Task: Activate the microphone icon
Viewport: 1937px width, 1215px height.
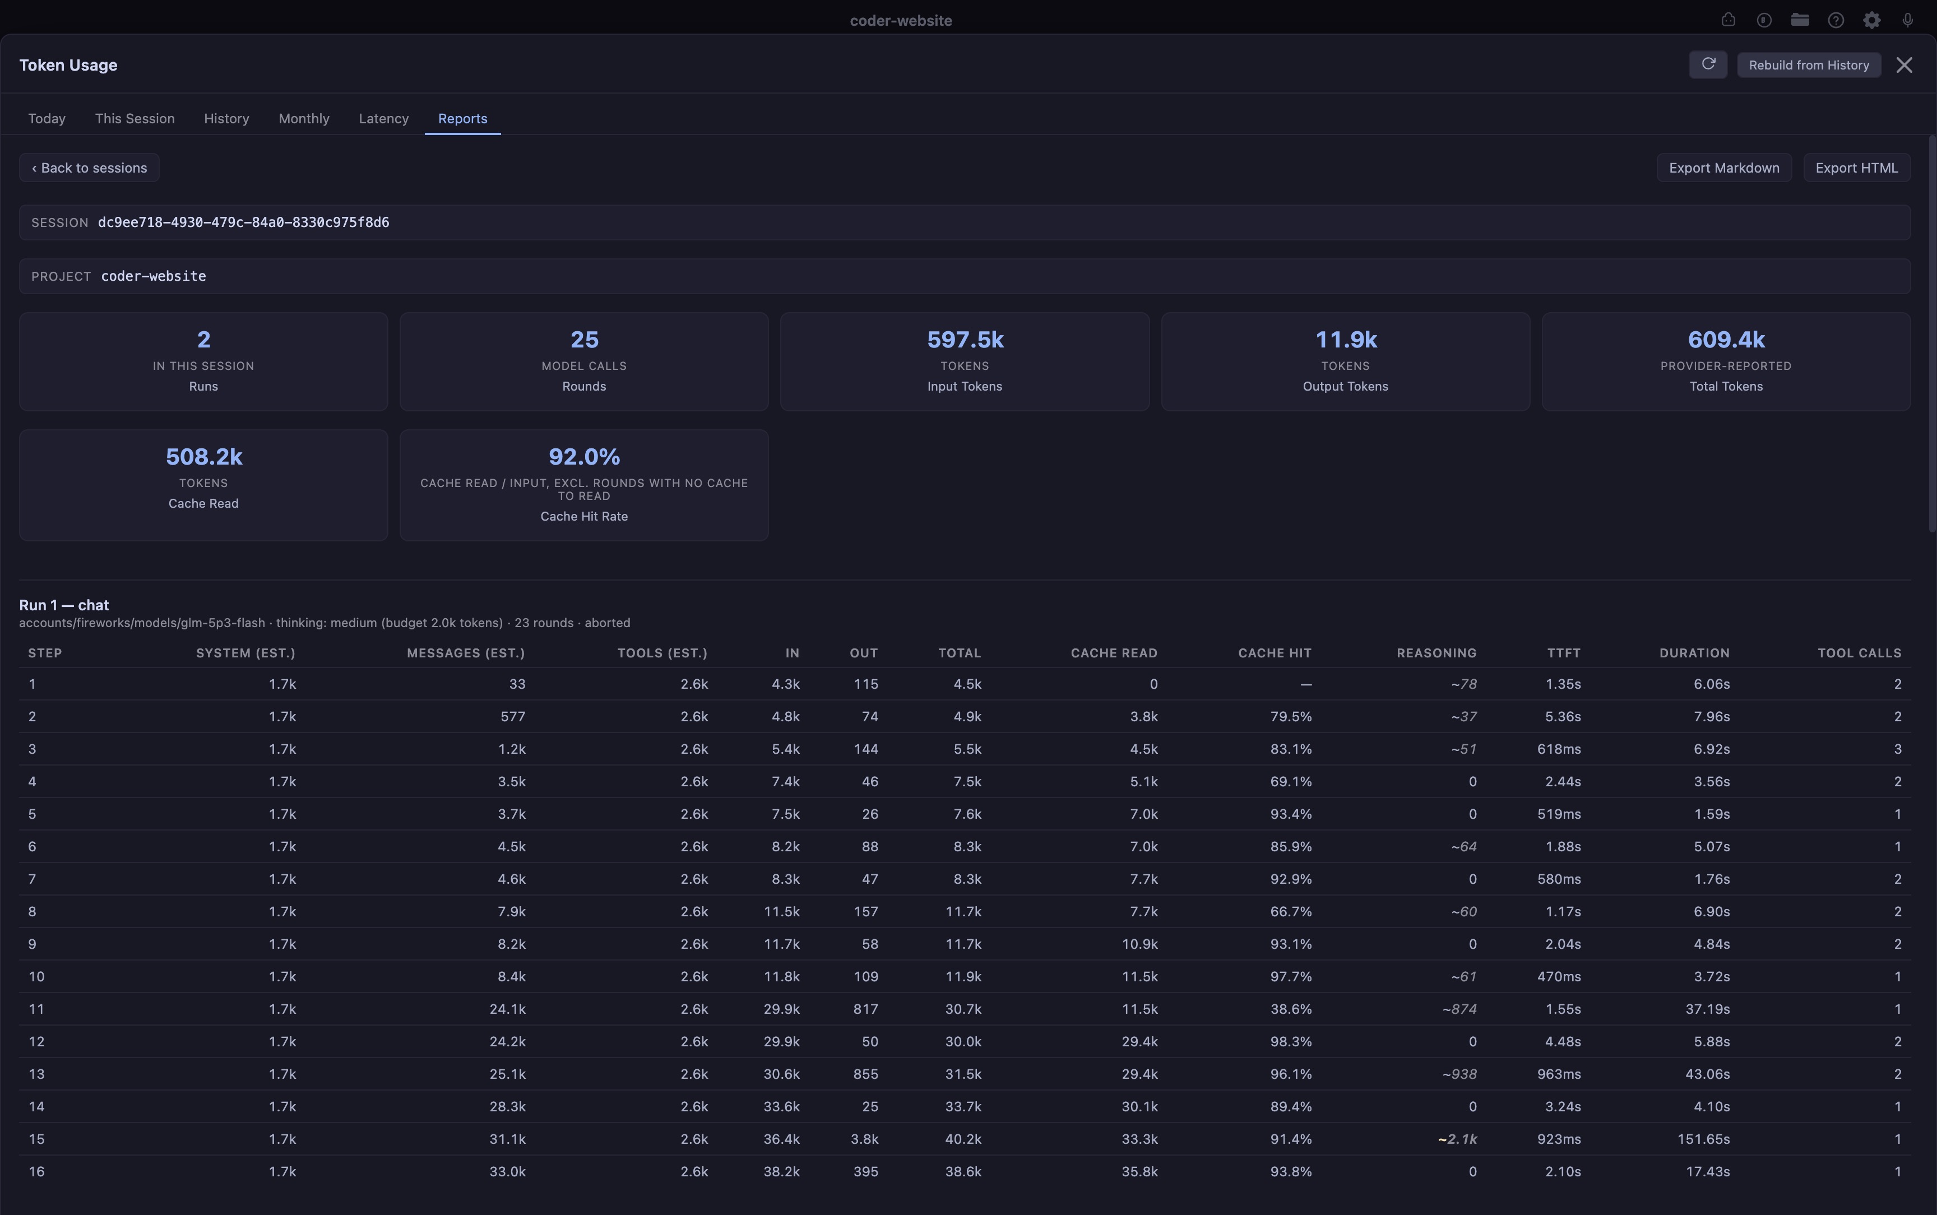Action: coord(1907,20)
